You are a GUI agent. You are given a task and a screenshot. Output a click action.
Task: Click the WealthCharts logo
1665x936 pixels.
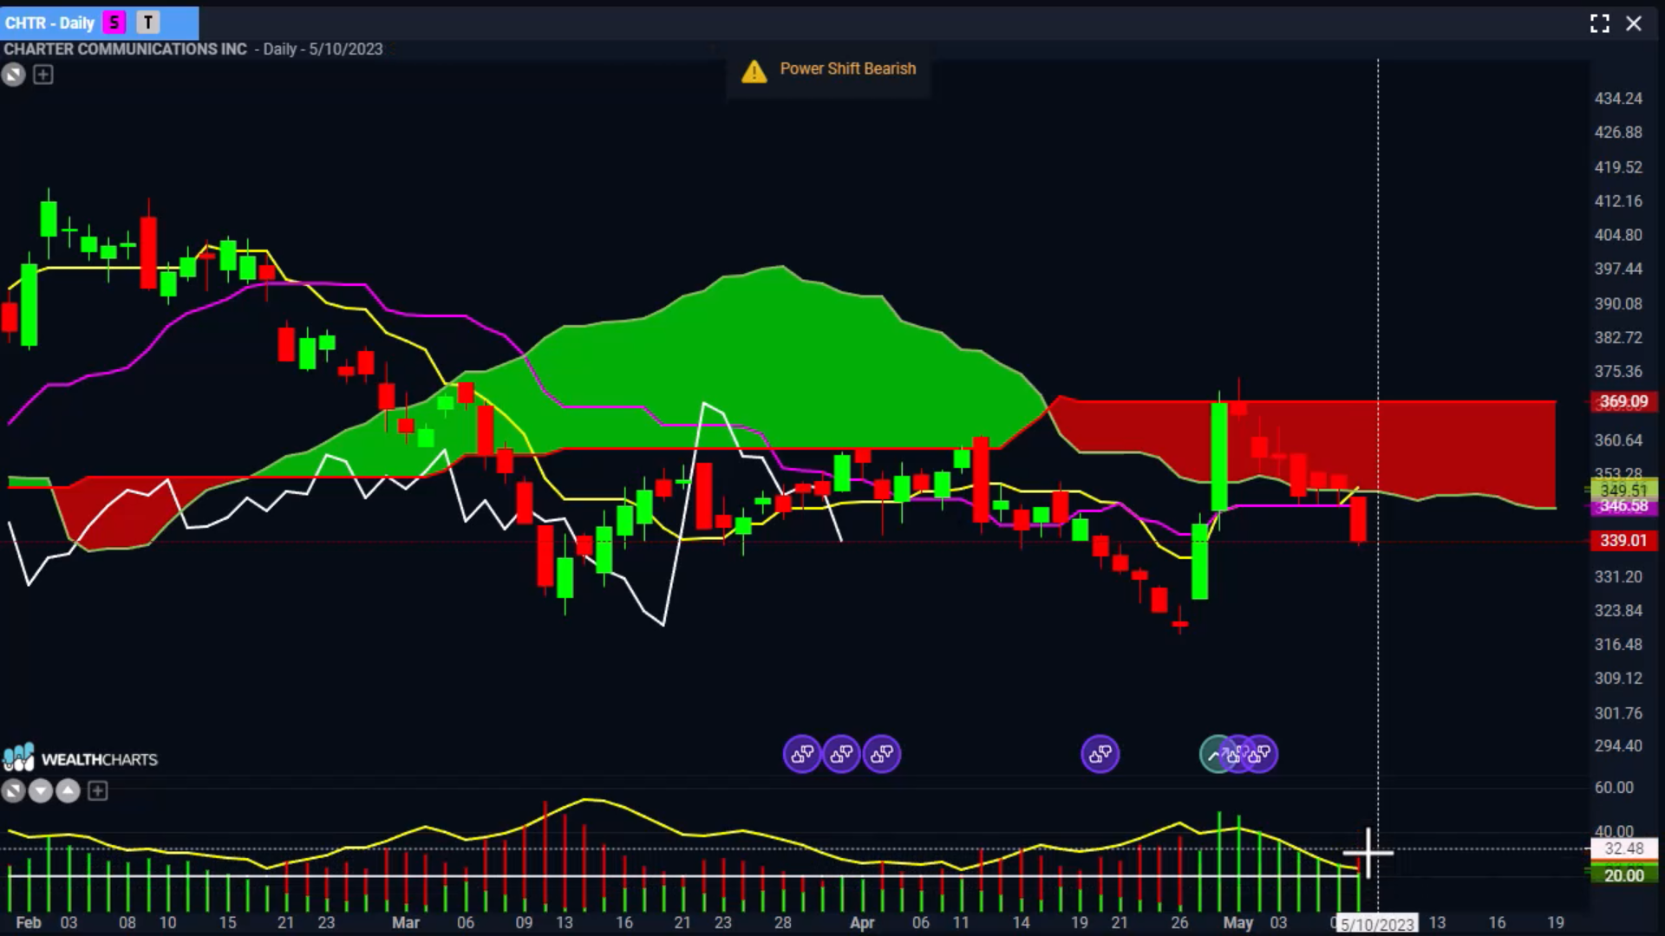click(80, 758)
